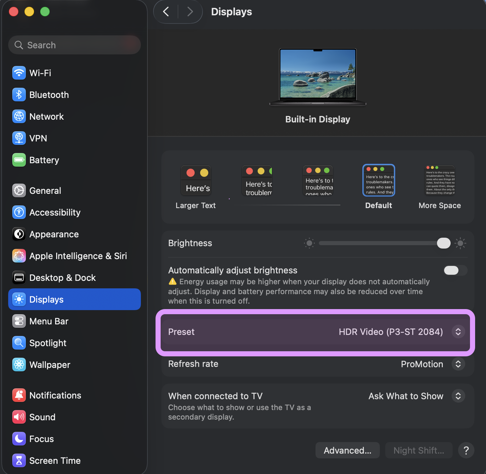Click the Built-in Display laptop thumbnail
This screenshot has height=474, width=486.
pos(318,77)
